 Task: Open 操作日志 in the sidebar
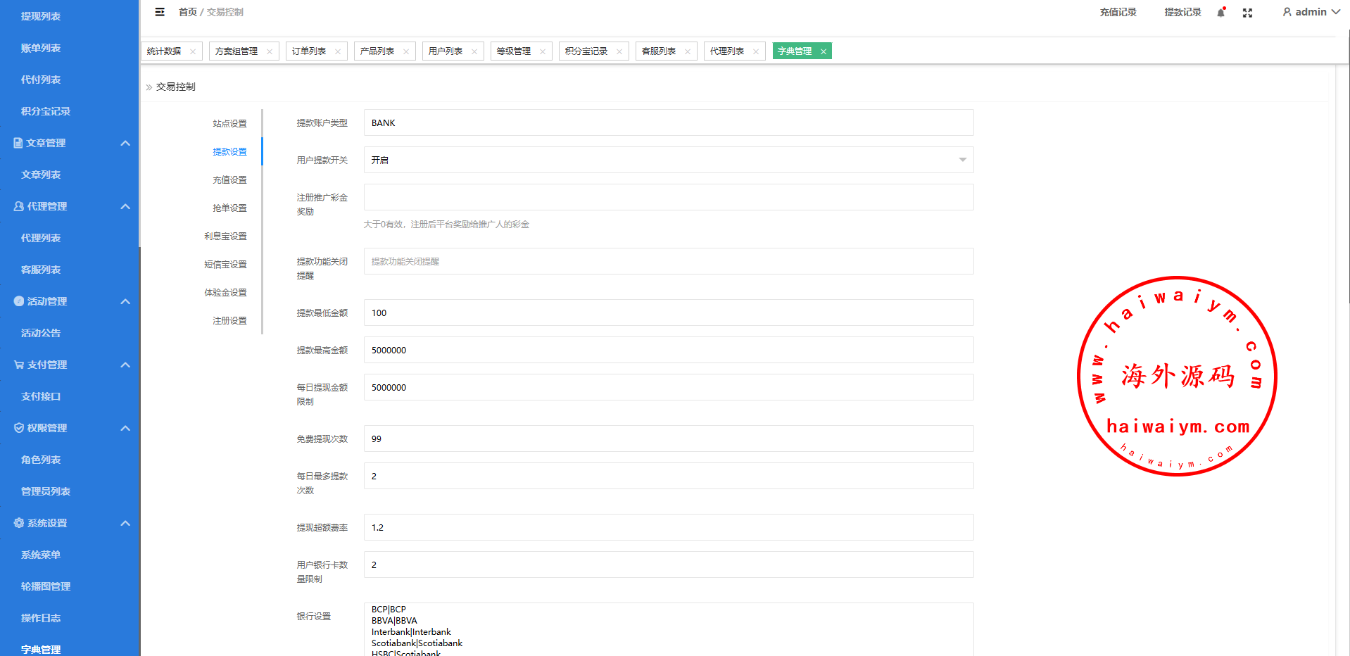(x=41, y=618)
